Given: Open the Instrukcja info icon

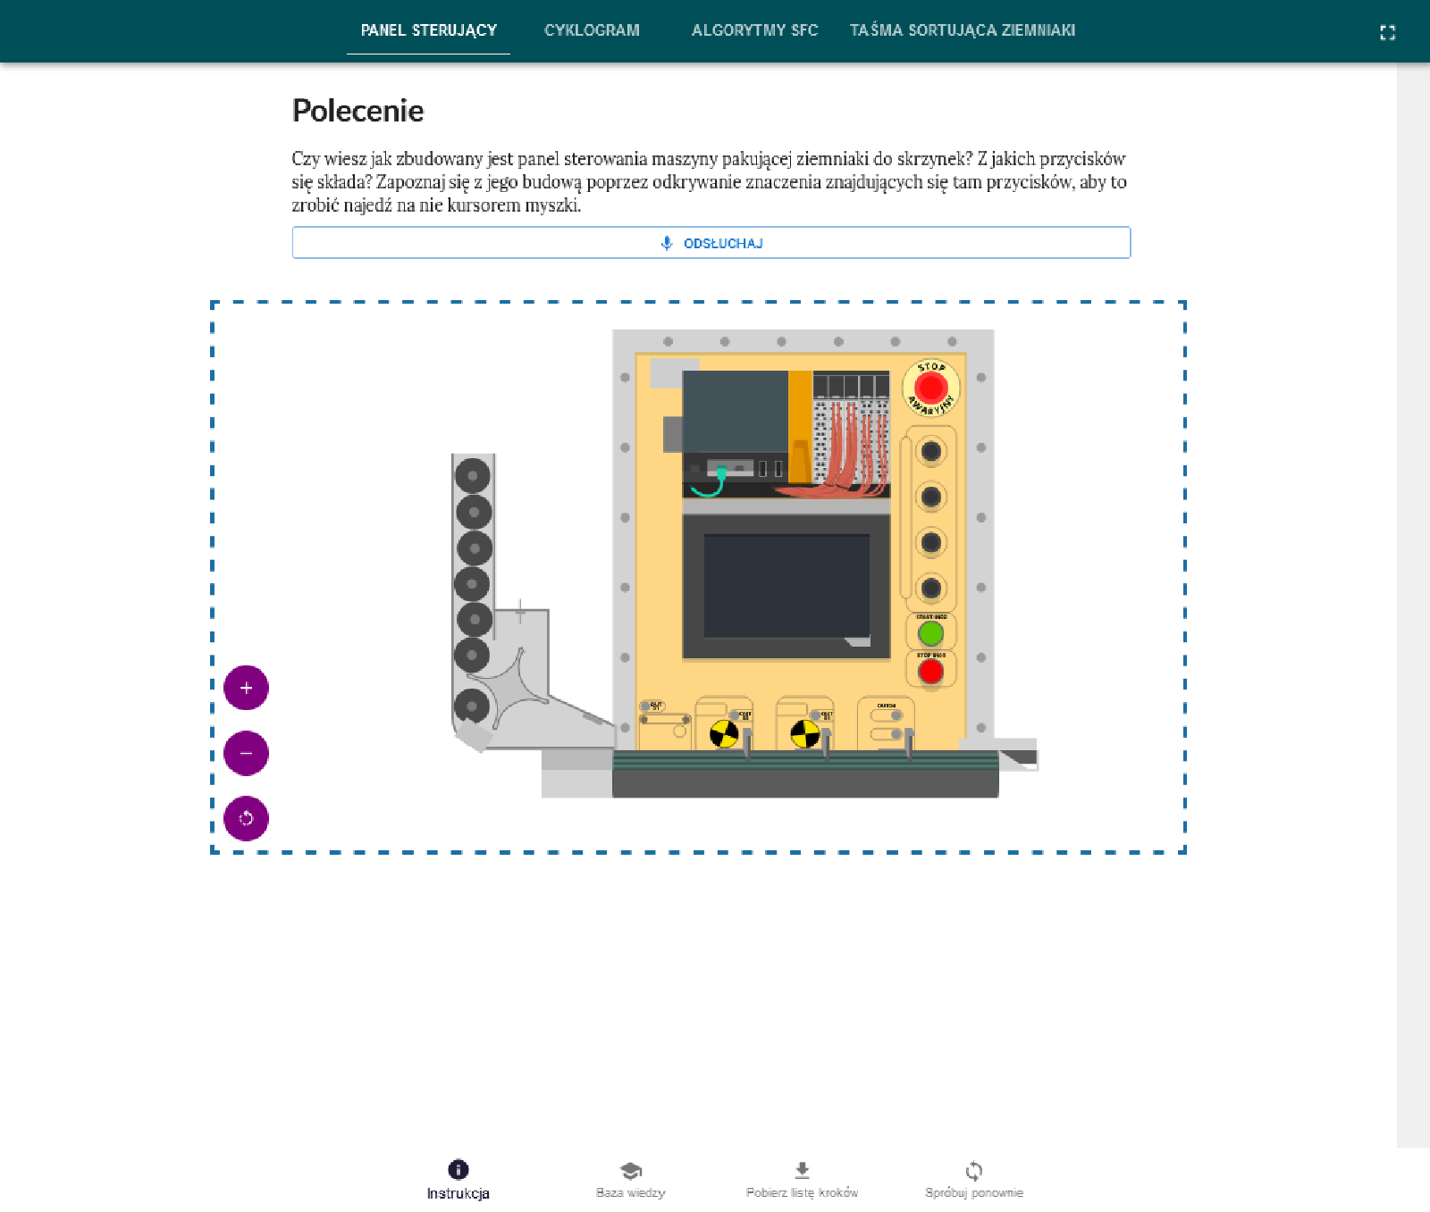Looking at the screenshot, I should 458,1169.
